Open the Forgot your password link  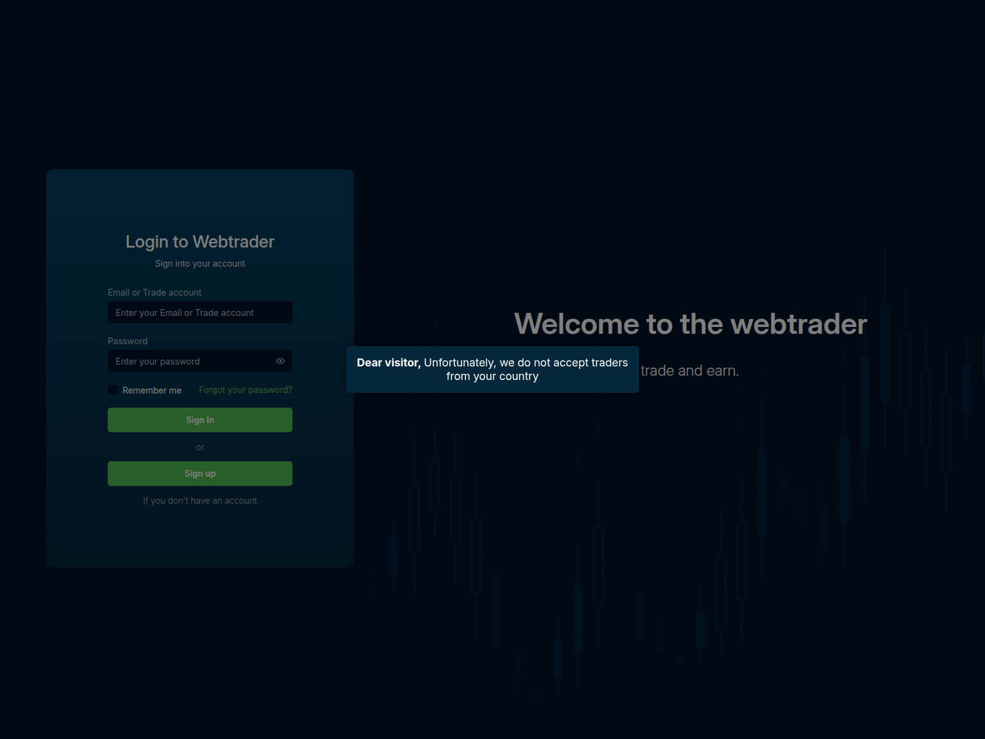pos(246,390)
